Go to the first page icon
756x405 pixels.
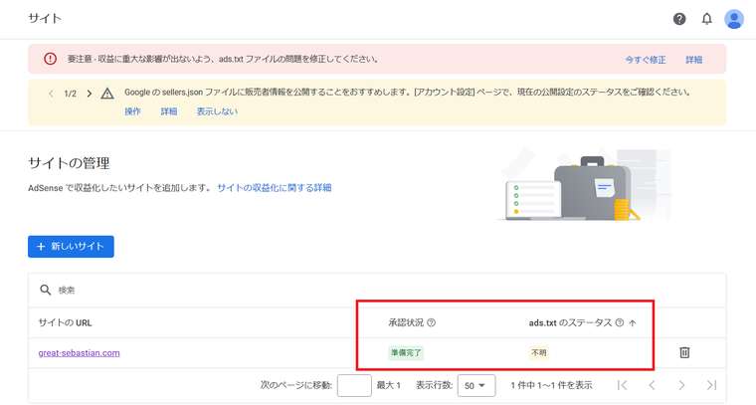pyautogui.click(x=623, y=385)
